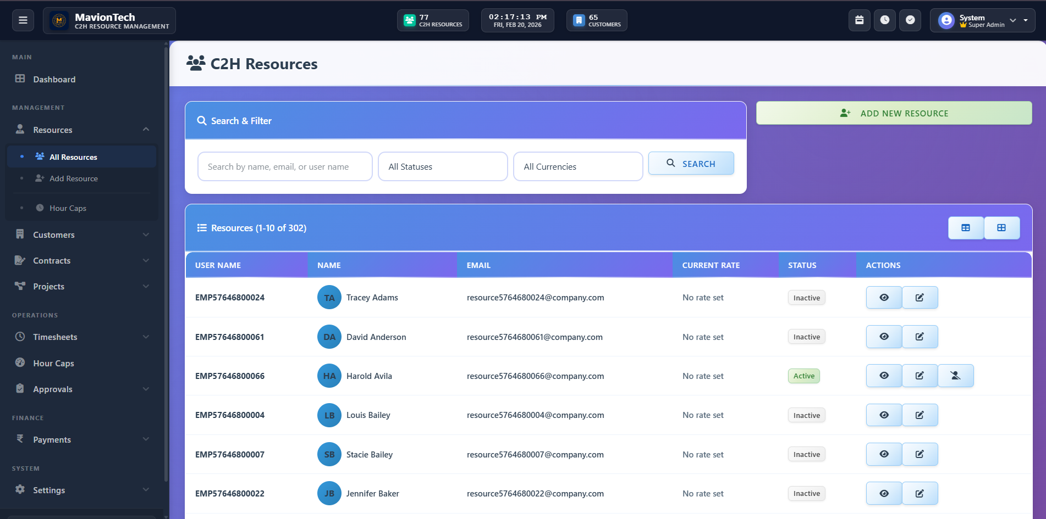Switch to grid view layout
1046x519 pixels.
coord(1001,228)
